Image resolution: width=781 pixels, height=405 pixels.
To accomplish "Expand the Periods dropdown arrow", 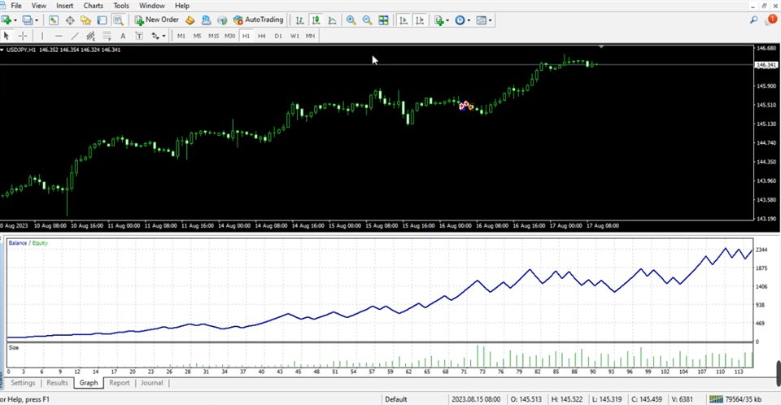I will (469, 20).
